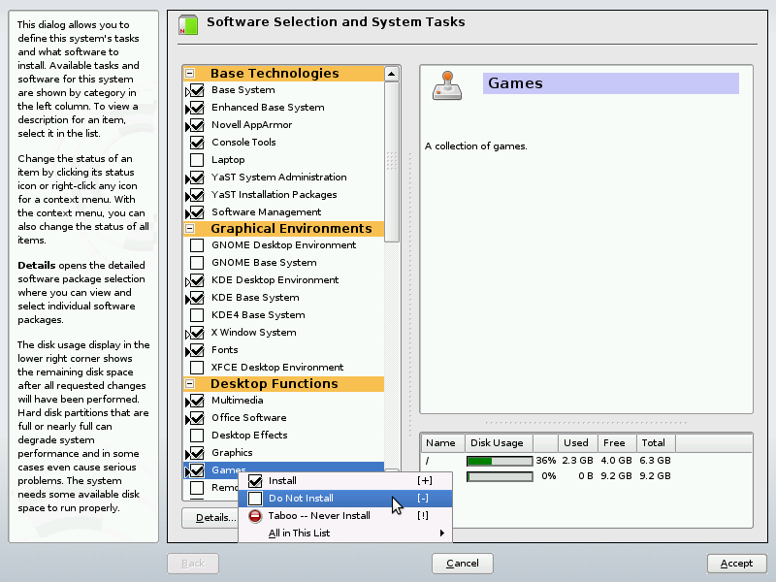Screen dimensions: 776x582
Task: Select the Graphics row label
Action: (232, 453)
